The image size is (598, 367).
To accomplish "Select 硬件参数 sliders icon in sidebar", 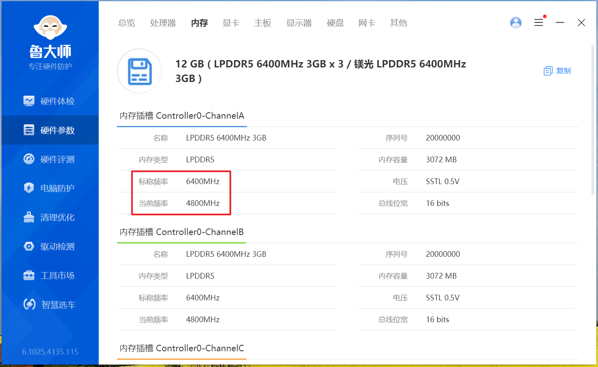I will point(29,130).
